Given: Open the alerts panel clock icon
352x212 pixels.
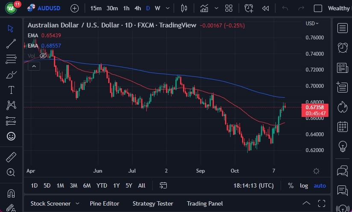Looking at the screenshot, I should point(342,48).
